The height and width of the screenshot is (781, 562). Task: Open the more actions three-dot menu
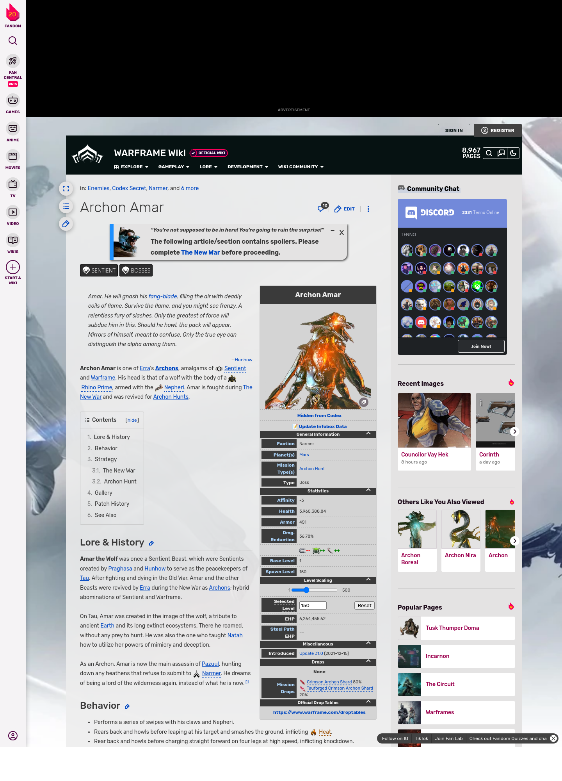(x=368, y=209)
